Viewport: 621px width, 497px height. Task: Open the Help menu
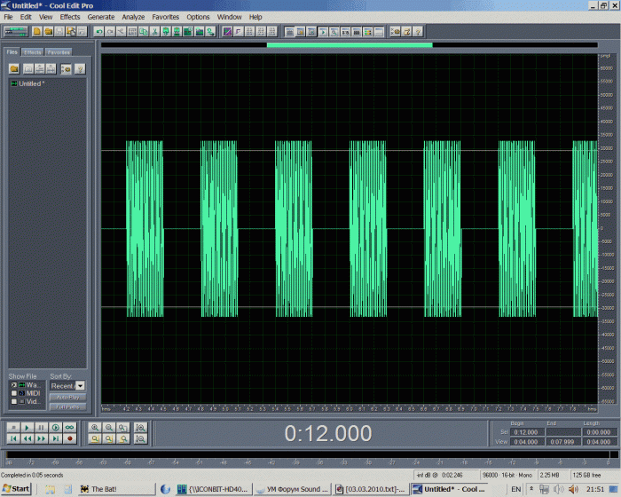255,17
